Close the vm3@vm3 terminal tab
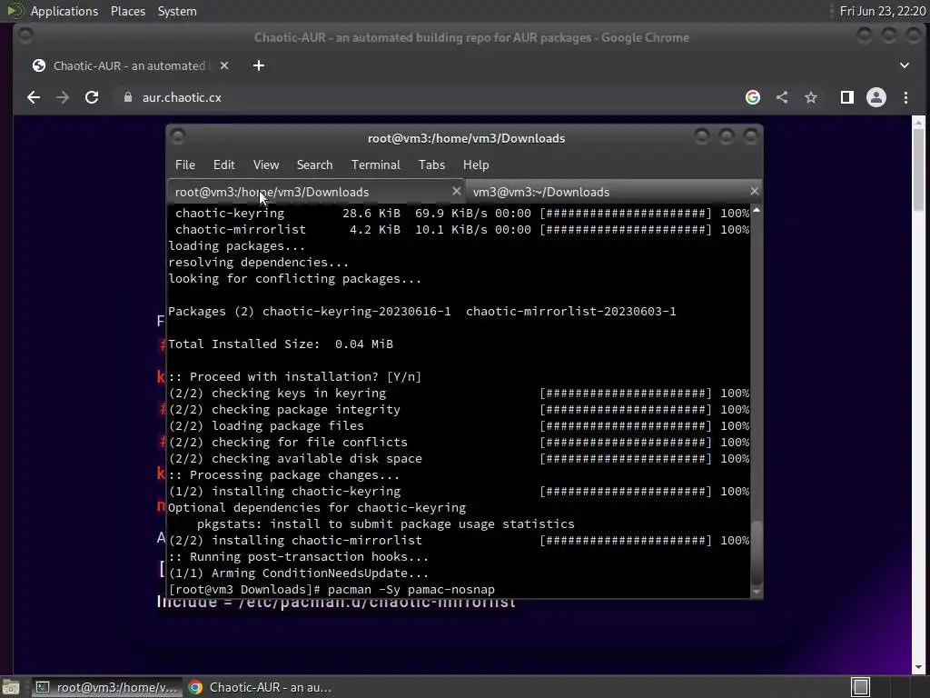Image resolution: width=930 pixels, height=698 pixels. click(754, 191)
